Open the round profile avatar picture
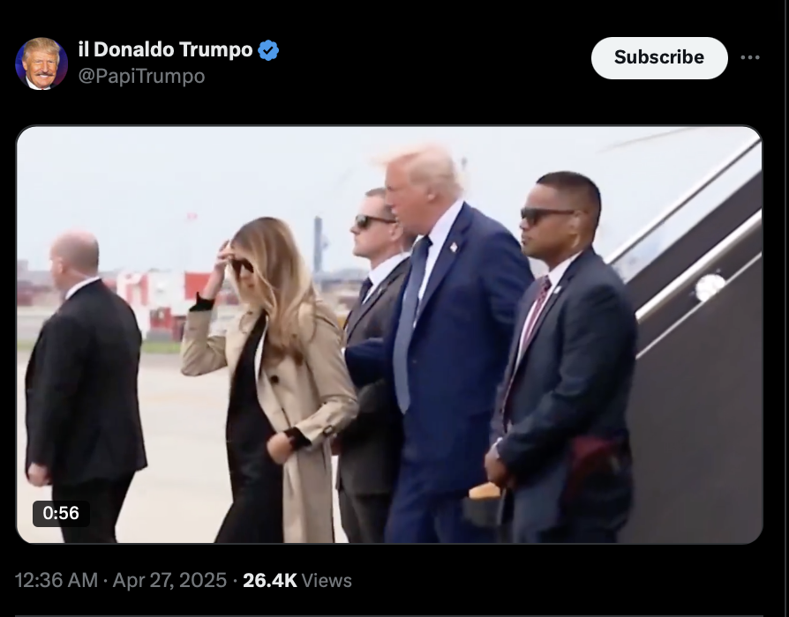 [x=41, y=63]
